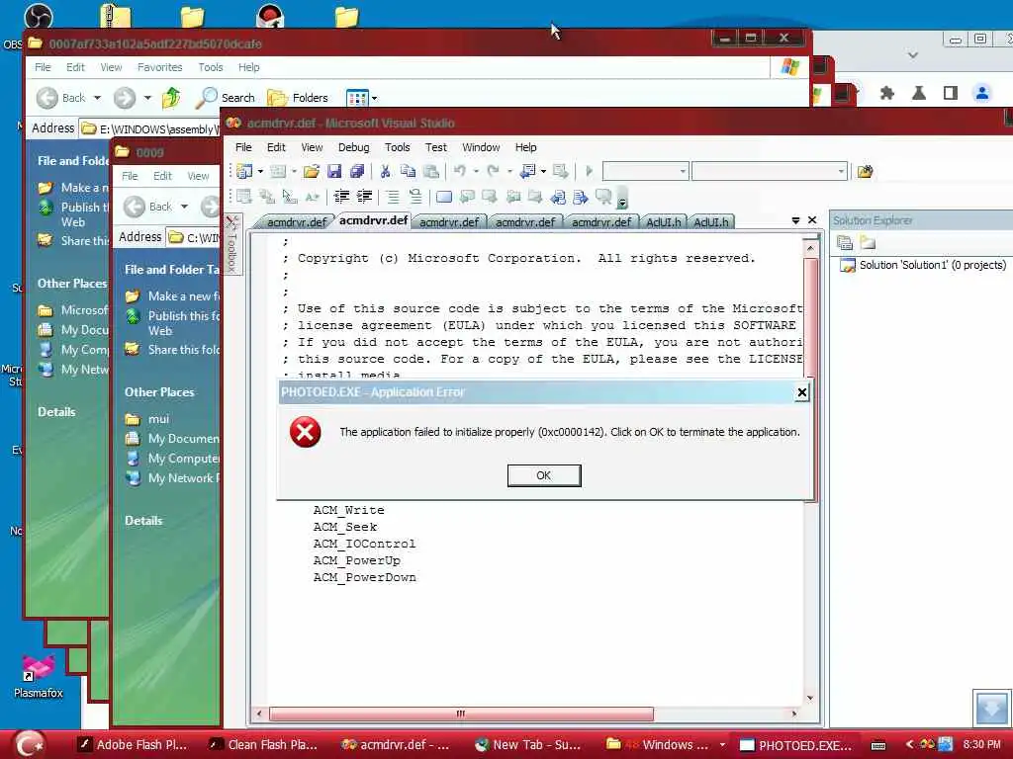
Task: Click Show All Files icon in Solution Explorer
Action: click(868, 243)
